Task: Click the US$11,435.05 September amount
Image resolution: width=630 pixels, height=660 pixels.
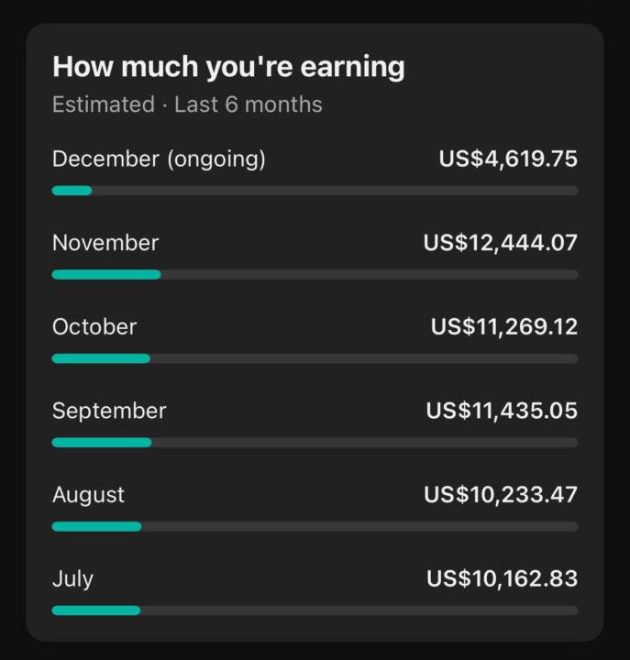Action: point(502,411)
